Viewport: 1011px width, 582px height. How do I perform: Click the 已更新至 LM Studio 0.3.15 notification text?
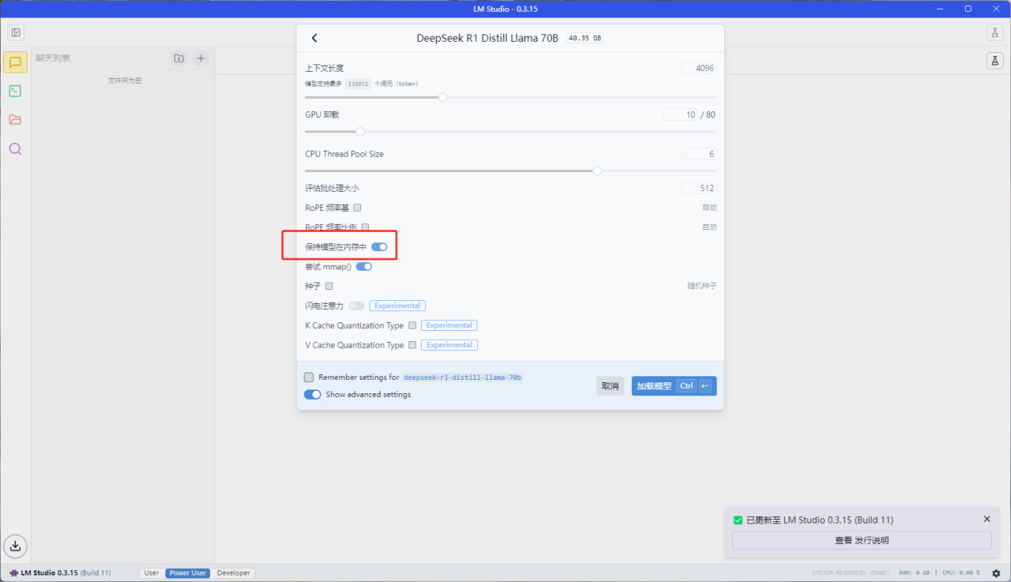click(x=820, y=520)
